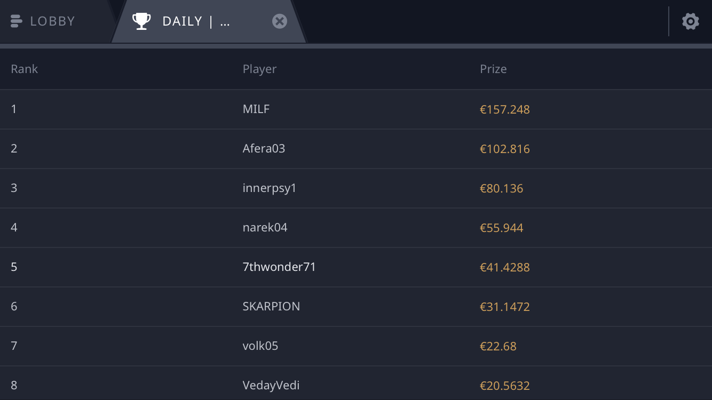Image resolution: width=712 pixels, height=400 pixels.
Task: Switch to the Lobby tab
Action: [53, 21]
